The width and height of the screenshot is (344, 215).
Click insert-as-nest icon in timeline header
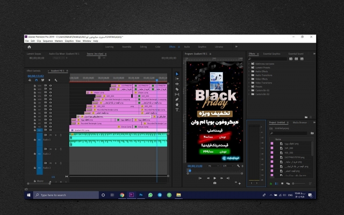(30, 80)
